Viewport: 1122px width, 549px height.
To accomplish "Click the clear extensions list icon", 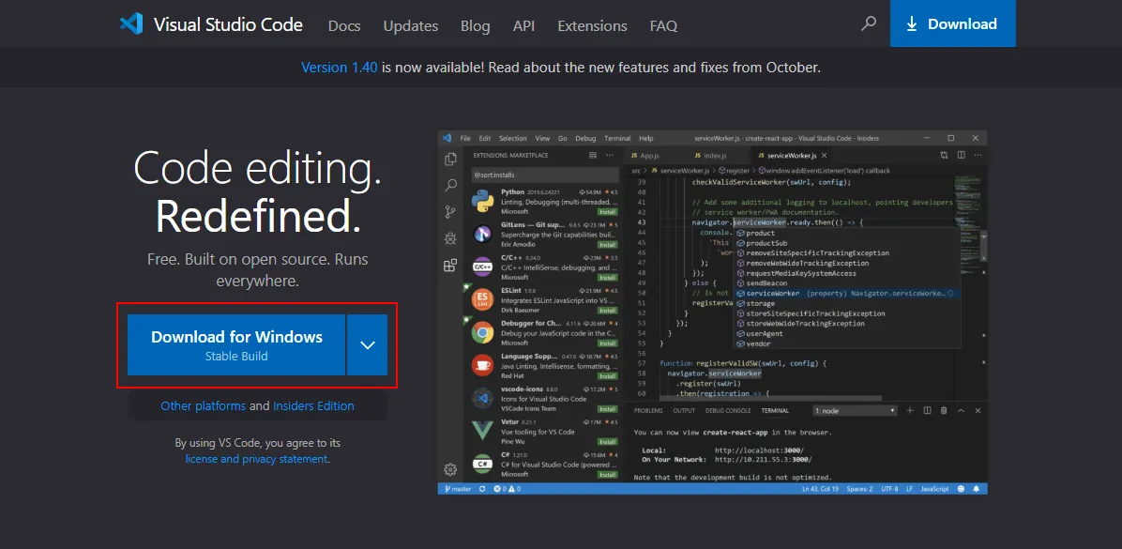I will pos(593,156).
